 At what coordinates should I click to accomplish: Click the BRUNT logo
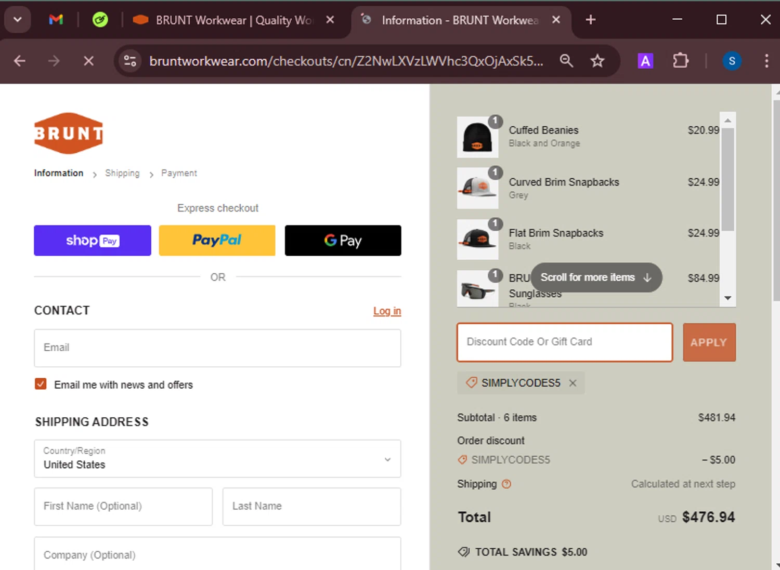69,134
